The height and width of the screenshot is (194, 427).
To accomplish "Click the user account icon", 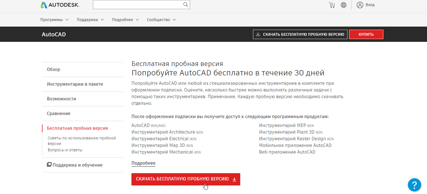I will pyautogui.click(x=360, y=5).
